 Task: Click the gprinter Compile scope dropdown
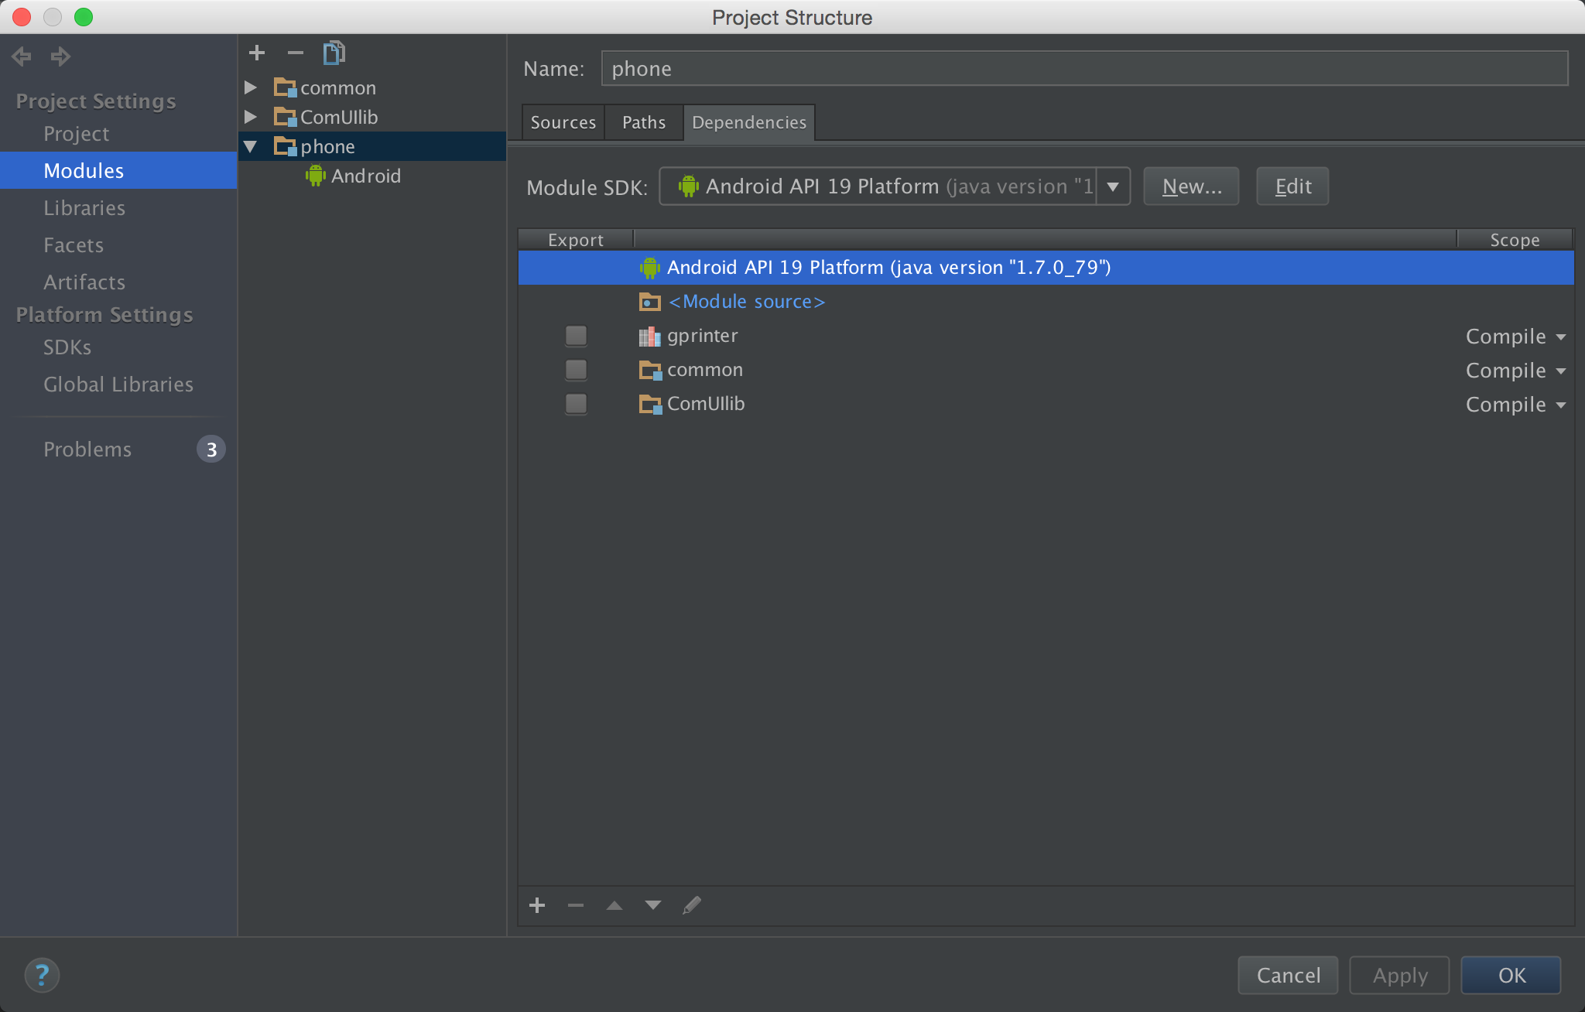(1513, 335)
